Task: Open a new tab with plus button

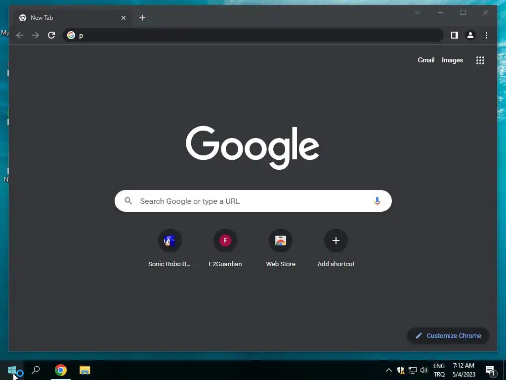Action: pyautogui.click(x=142, y=18)
